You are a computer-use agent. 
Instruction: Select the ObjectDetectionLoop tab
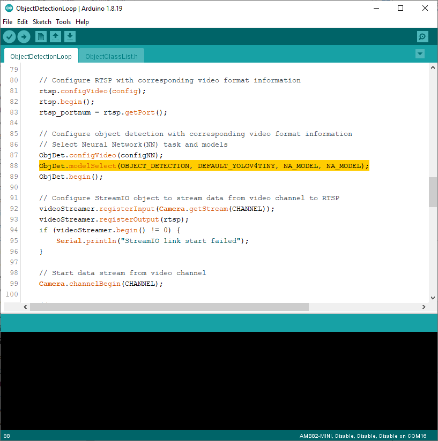pyautogui.click(x=41, y=57)
